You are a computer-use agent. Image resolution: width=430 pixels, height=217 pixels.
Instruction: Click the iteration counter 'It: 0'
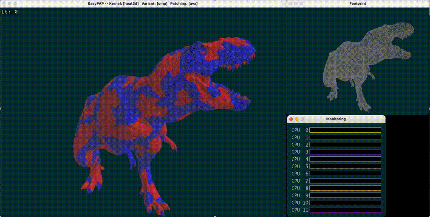pyautogui.click(x=9, y=11)
